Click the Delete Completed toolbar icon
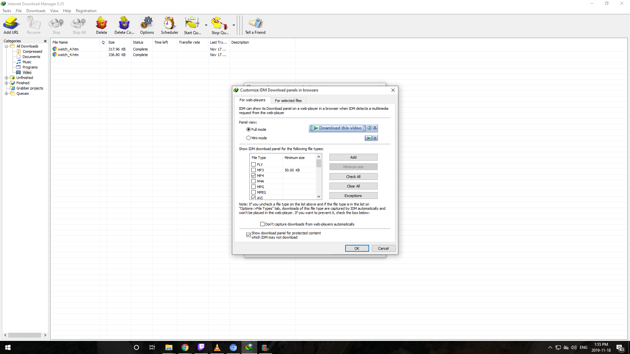This screenshot has width=630, height=354. tap(124, 25)
